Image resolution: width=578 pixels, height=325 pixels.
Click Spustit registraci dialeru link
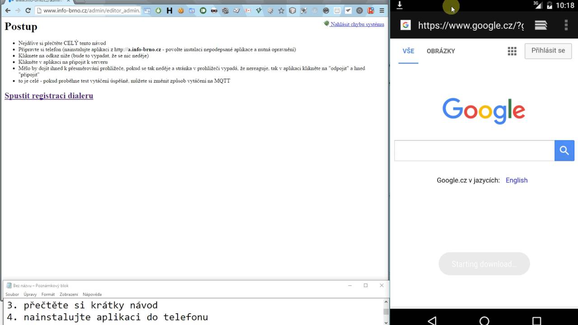click(x=49, y=96)
